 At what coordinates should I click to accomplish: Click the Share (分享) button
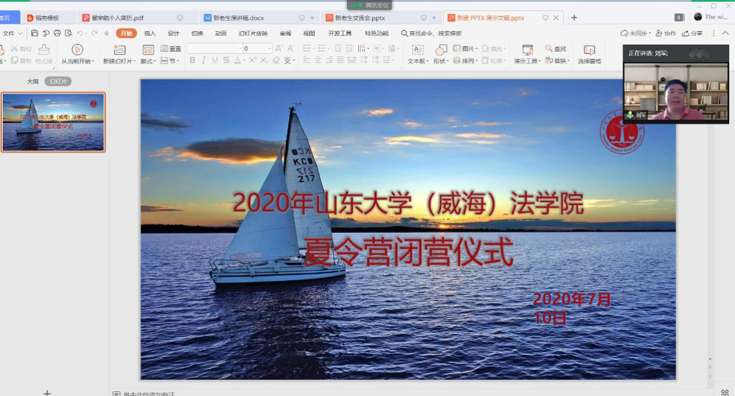(693, 34)
